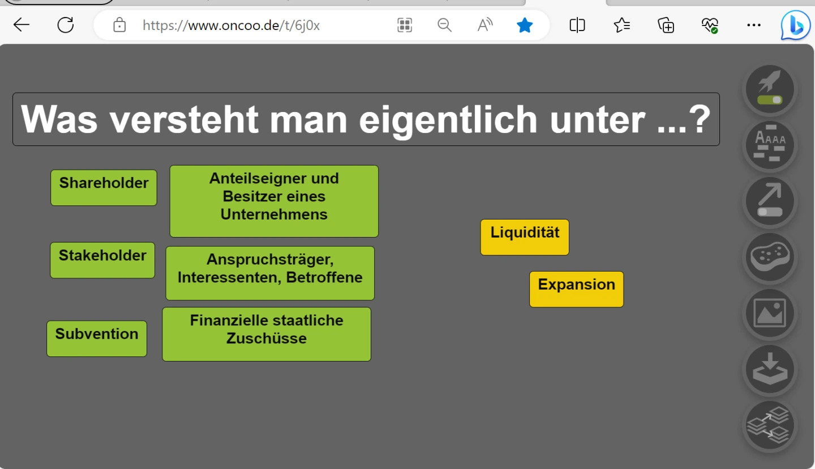The image size is (815, 469).
Task: Click the text size cards icon
Action: tap(770, 146)
